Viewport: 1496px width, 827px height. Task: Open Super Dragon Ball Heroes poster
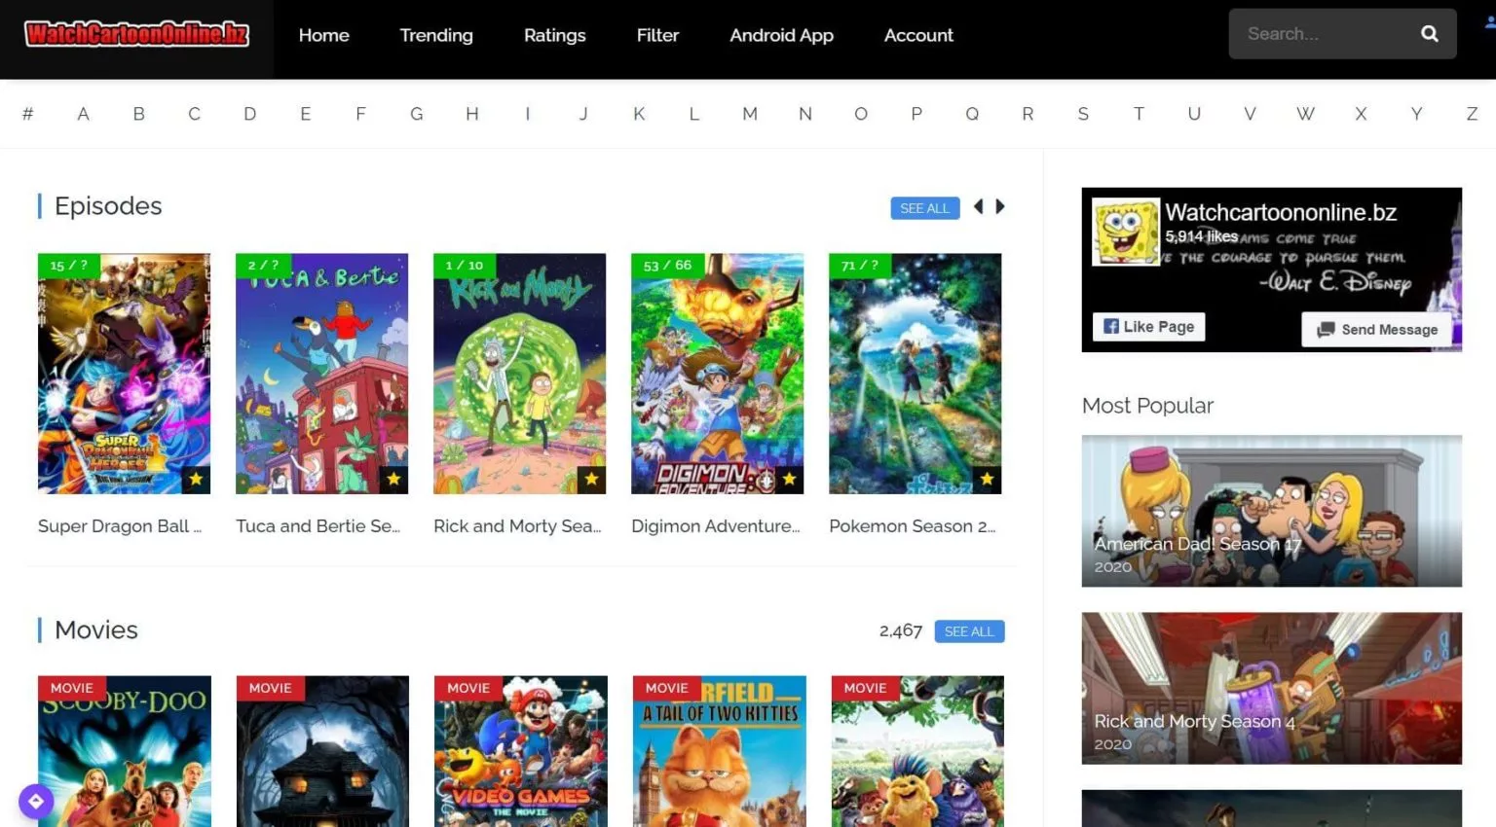pyautogui.click(x=124, y=374)
